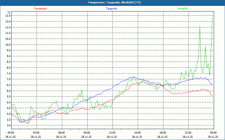The width and height of the screenshot is (225, 140).
Task: Click the 06:00 time axis label
Action: 61,133
